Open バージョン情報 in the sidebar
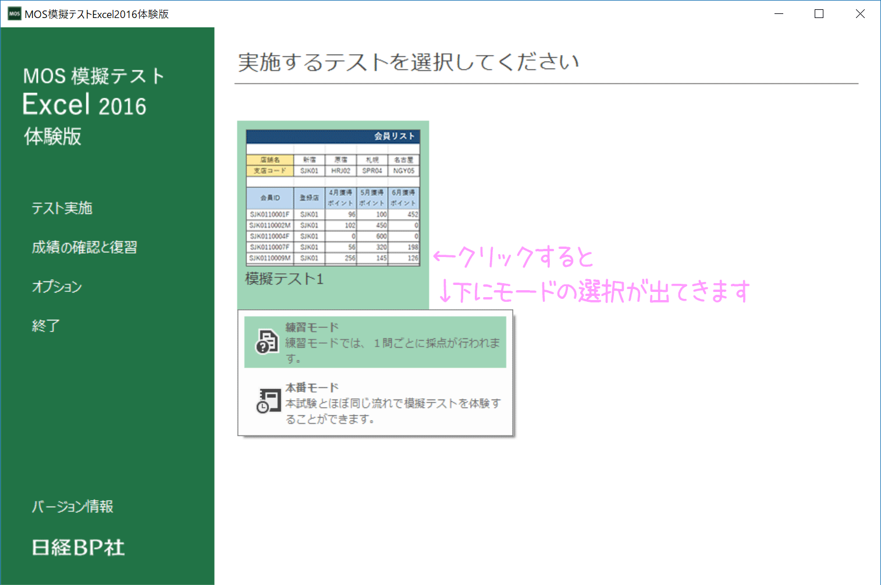 [72, 506]
